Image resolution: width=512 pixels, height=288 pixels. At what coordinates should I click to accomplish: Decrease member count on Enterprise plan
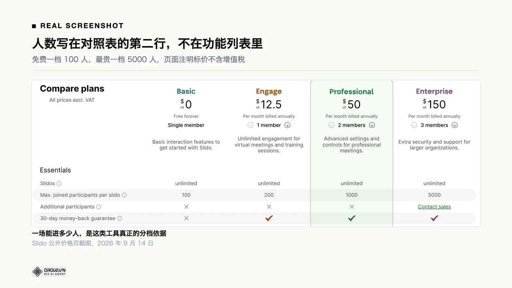[414, 125]
